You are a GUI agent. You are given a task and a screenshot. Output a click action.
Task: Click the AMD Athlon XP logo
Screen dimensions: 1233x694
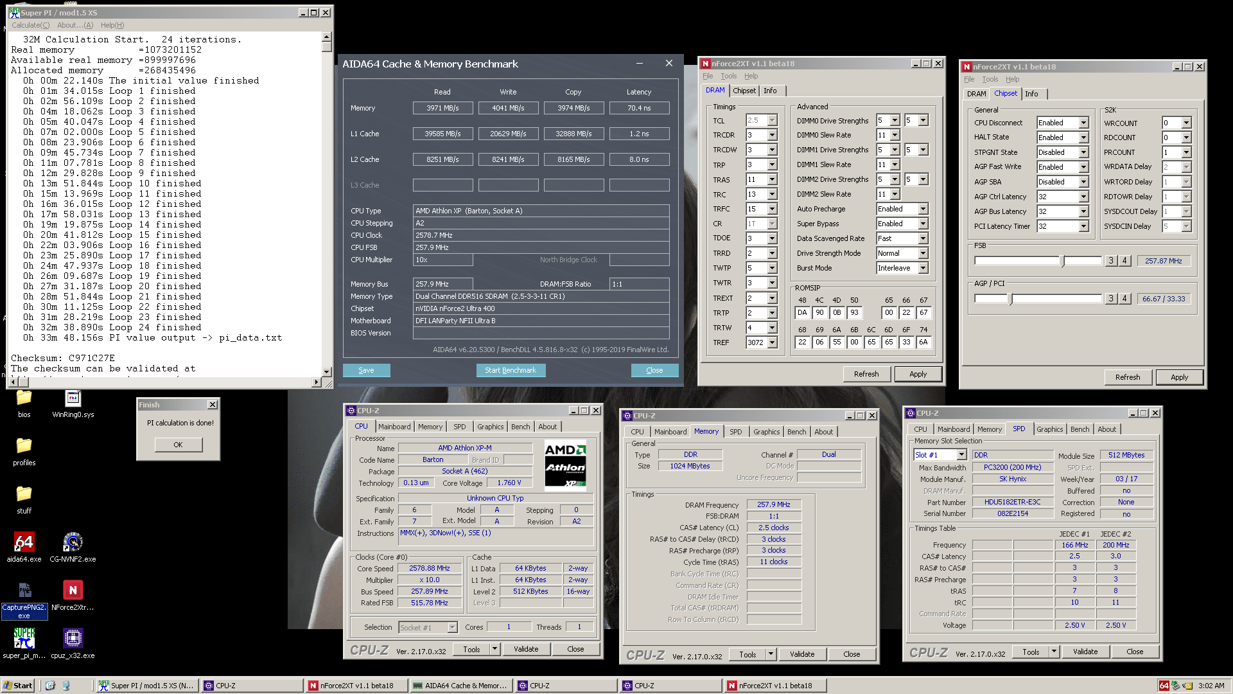pos(565,464)
